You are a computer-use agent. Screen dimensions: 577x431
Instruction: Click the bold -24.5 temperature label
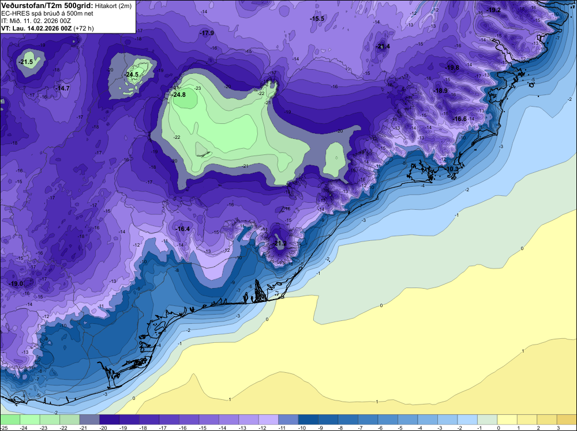click(x=132, y=74)
